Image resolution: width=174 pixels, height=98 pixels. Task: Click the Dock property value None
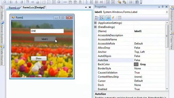pos(138,85)
